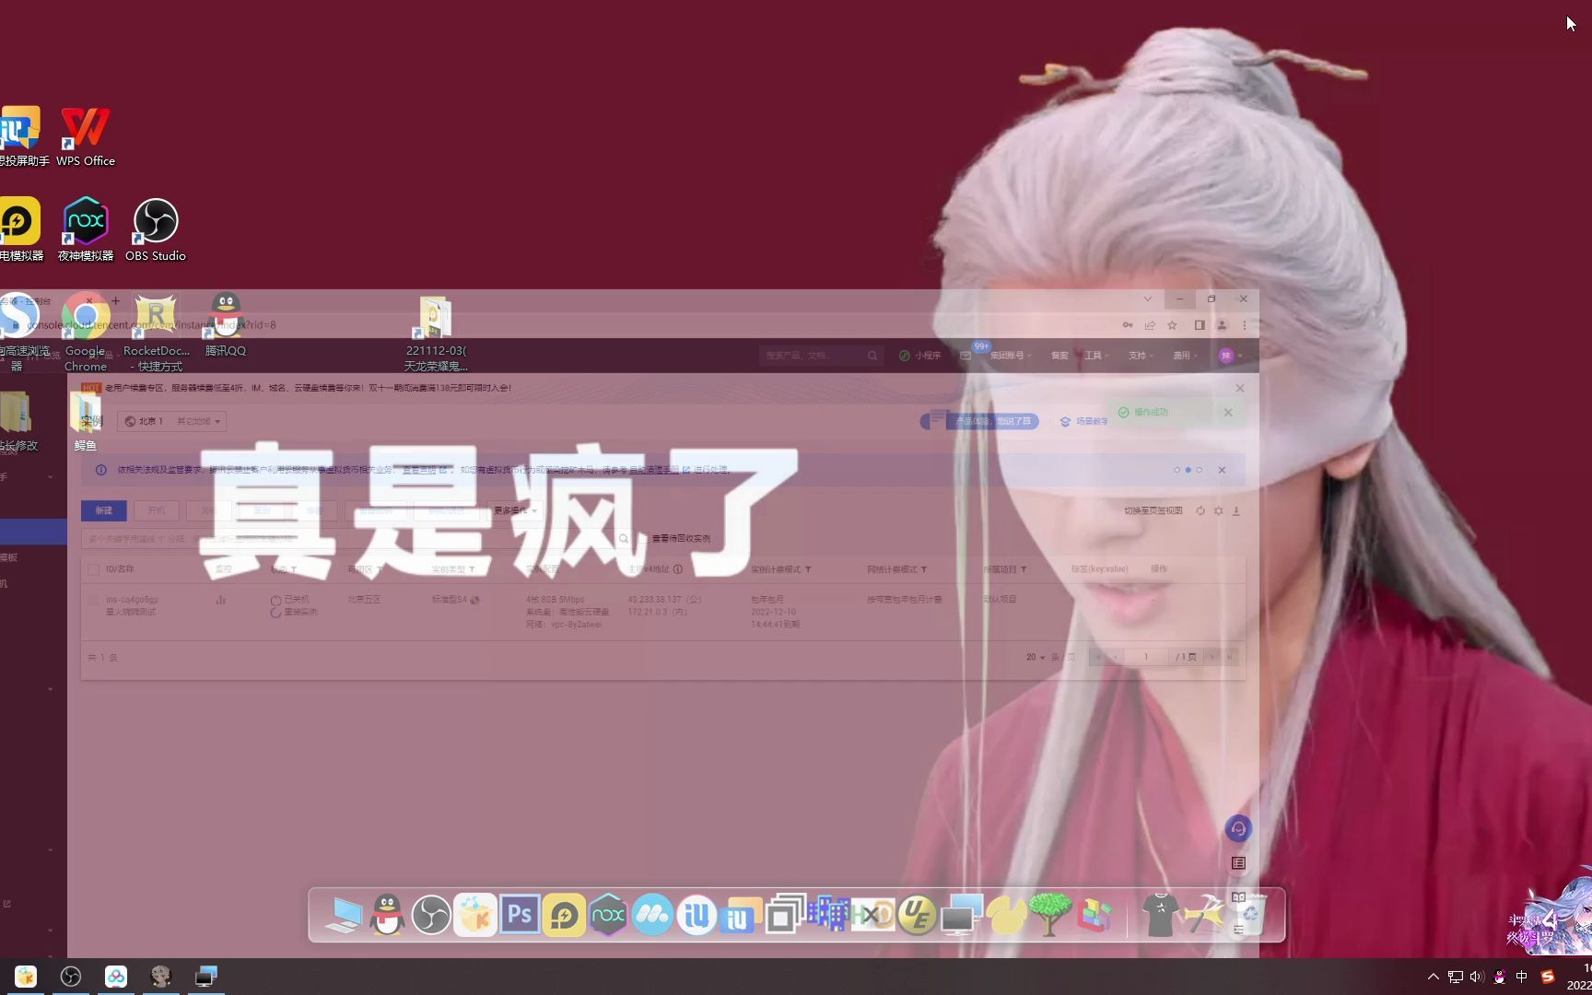This screenshot has width=1592, height=995.
Task: Close the blue compliance notice banner
Action: (1222, 470)
